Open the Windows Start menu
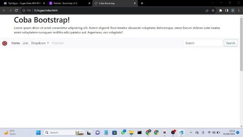Image resolution: width=243 pixels, height=137 pixels. coord(38,133)
